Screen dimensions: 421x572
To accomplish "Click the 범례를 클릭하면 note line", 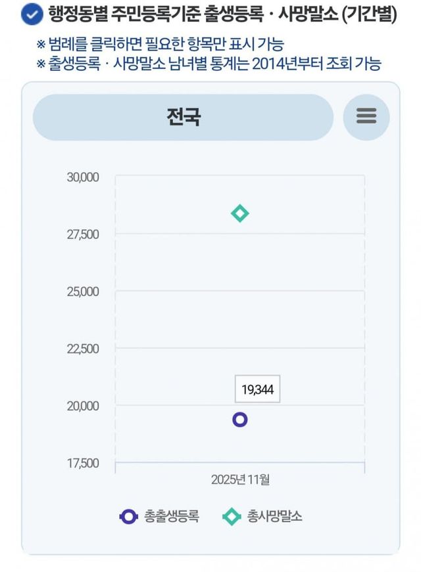I will coord(161,45).
